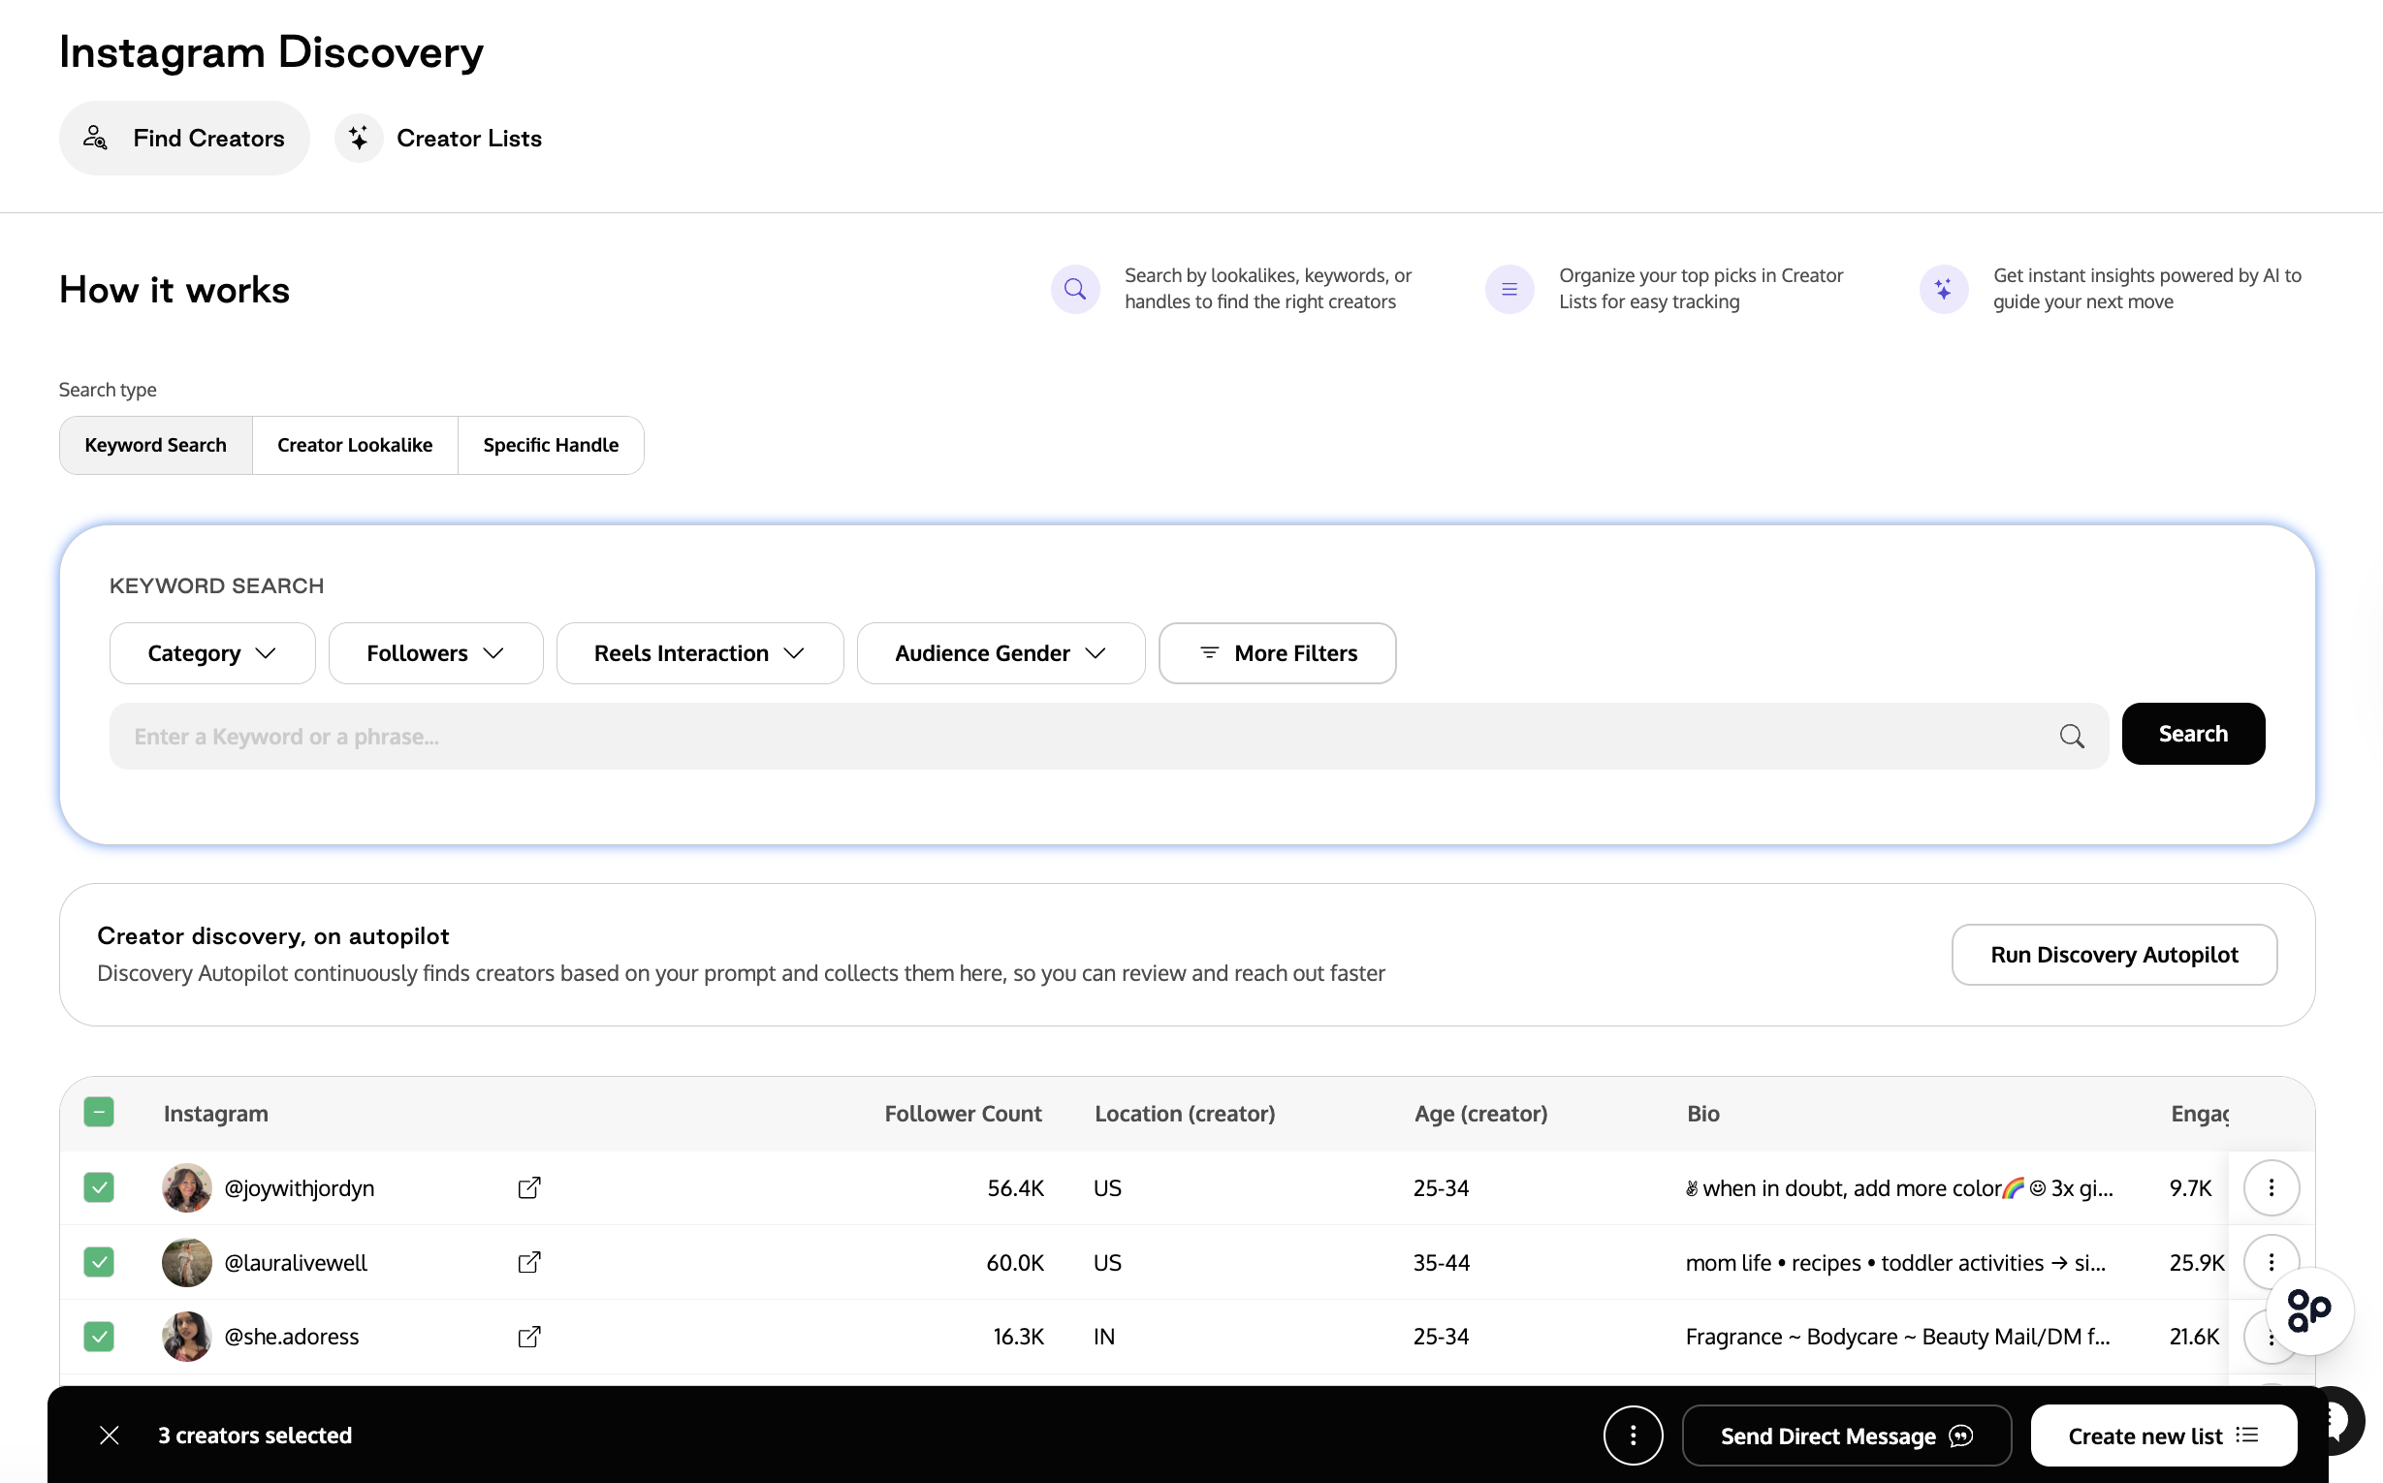
Task: Open @she.adoress profile external link icon
Action: (528, 1337)
